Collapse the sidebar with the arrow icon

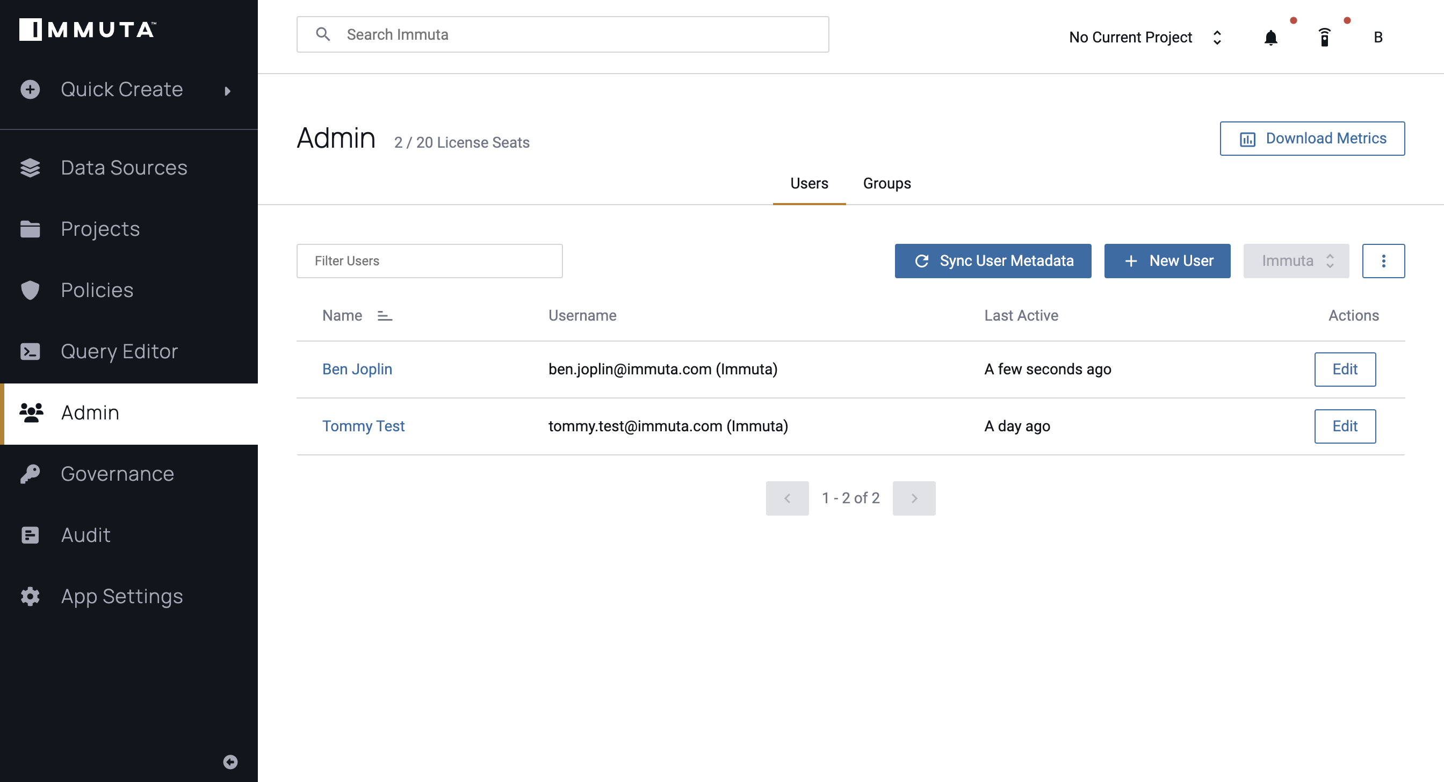[230, 761]
